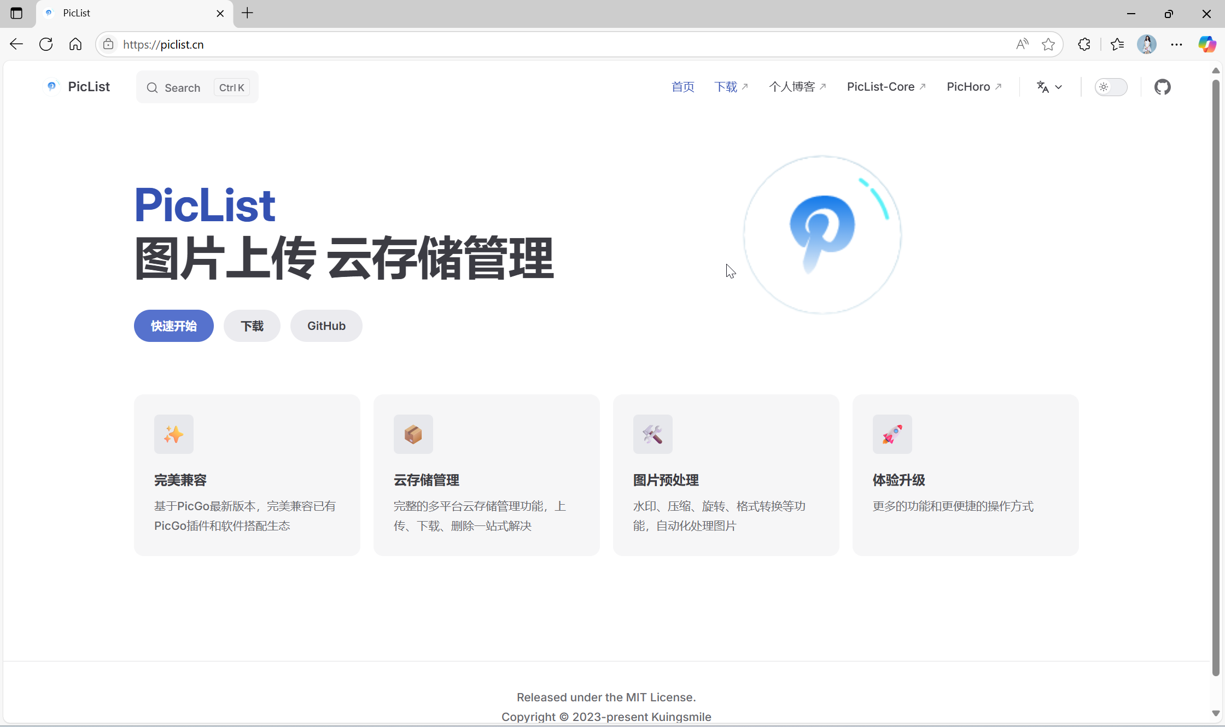Refresh the page
This screenshot has height=727, width=1225.
[46, 44]
